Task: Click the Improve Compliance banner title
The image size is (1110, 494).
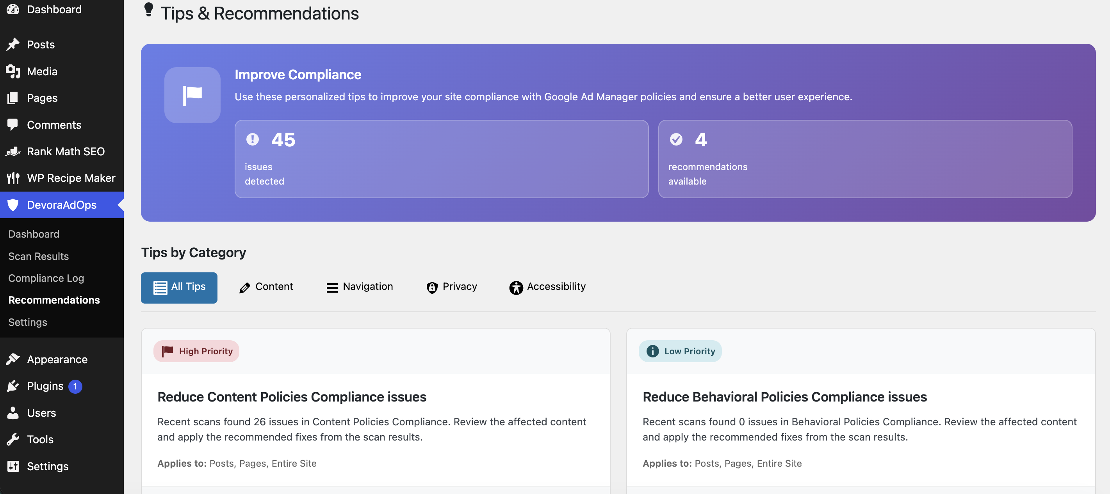Action: tap(298, 75)
